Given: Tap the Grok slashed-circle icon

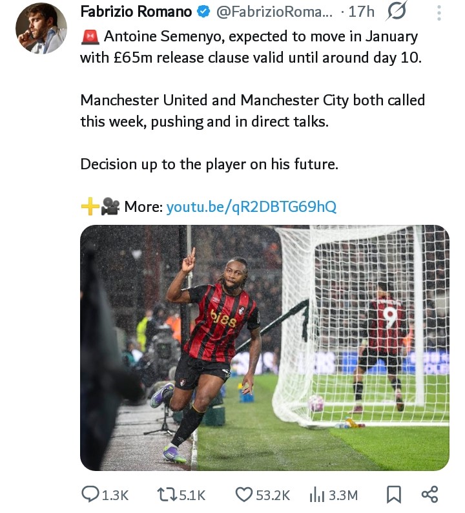Looking at the screenshot, I should (397, 12).
